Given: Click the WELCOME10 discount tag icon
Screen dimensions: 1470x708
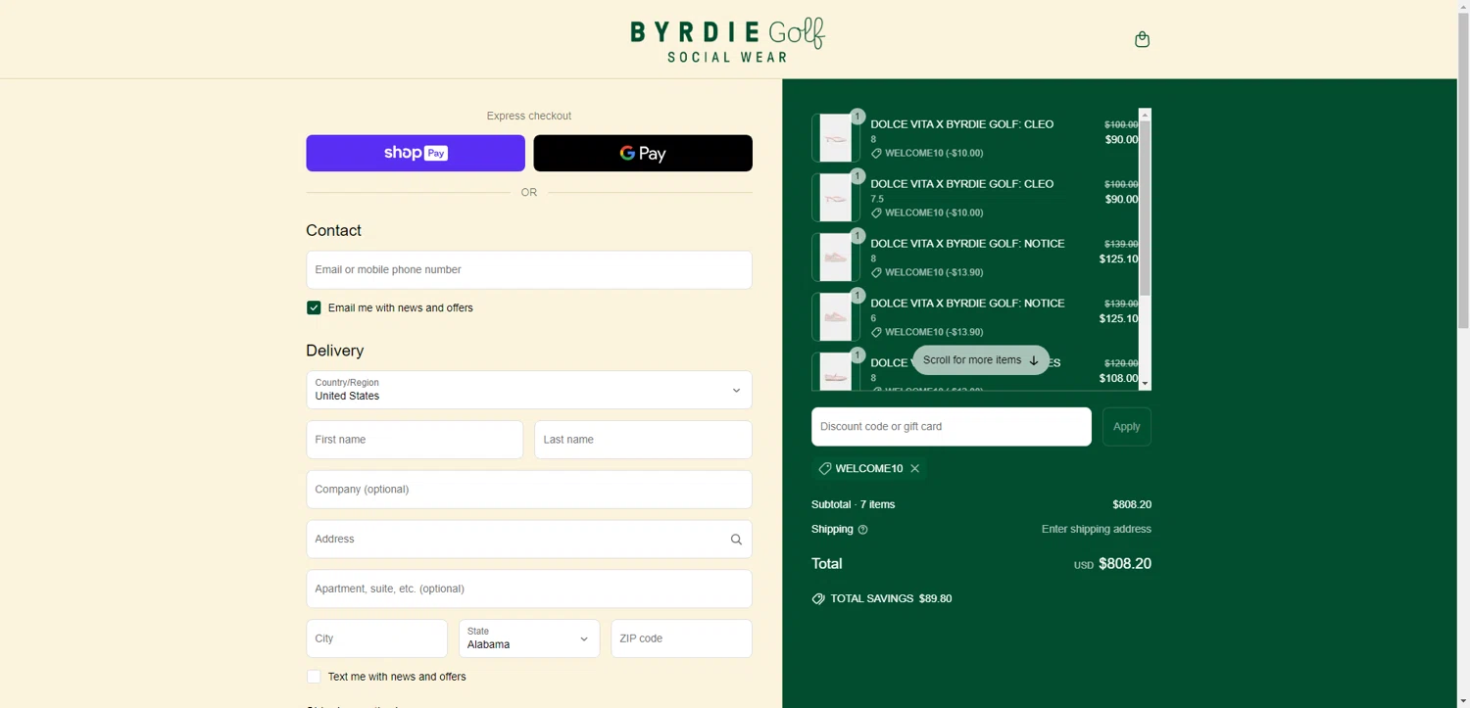Looking at the screenshot, I should click(825, 469).
